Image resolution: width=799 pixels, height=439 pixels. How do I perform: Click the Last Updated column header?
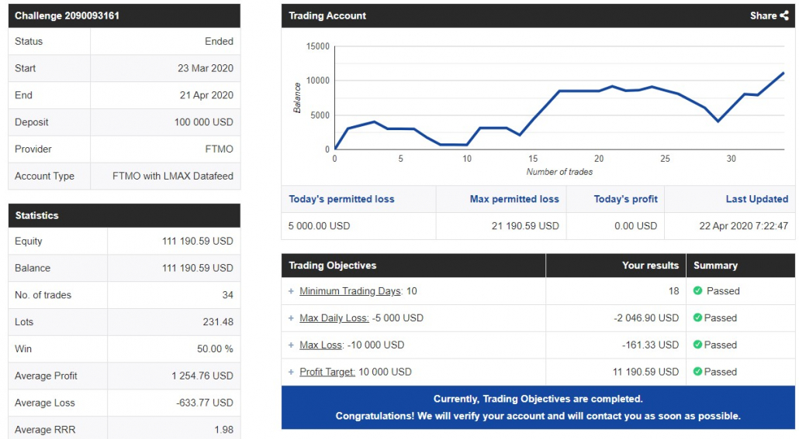(x=756, y=199)
